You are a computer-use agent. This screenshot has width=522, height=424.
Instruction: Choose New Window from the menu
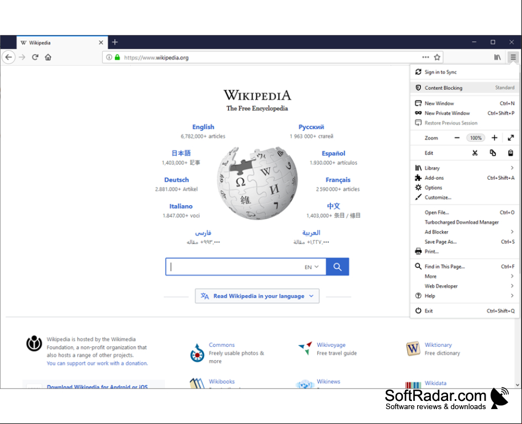[465, 104]
